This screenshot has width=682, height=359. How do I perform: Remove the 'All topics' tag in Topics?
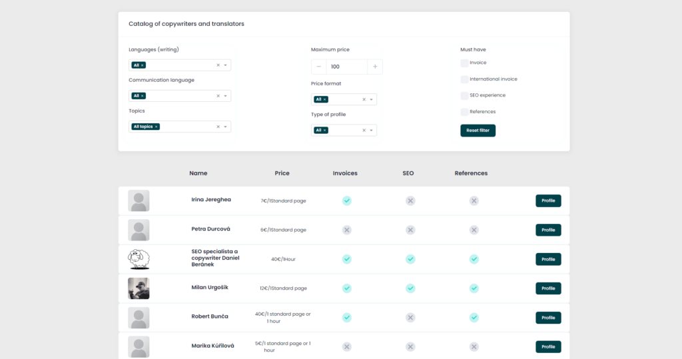tap(157, 127)
